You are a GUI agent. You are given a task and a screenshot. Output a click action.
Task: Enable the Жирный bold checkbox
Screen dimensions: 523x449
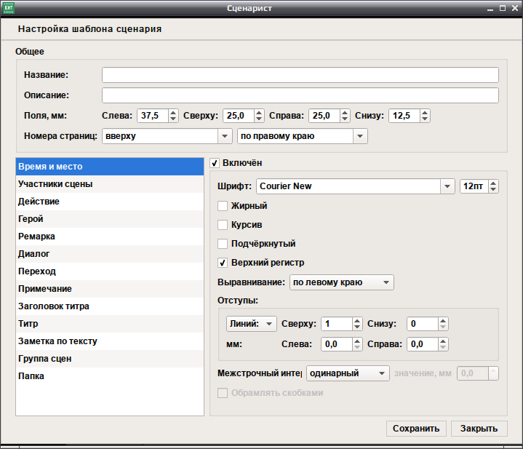(223, 206)
